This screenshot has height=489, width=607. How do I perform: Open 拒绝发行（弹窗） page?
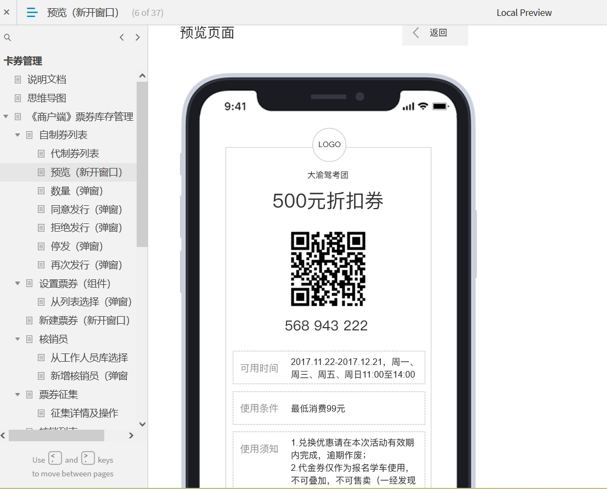(86, 228)
